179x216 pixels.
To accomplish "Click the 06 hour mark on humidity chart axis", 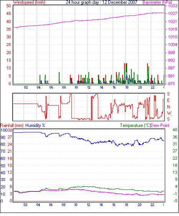I will point(51,205).
